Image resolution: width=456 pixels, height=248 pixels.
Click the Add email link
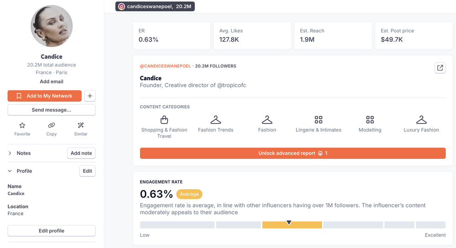52,82
